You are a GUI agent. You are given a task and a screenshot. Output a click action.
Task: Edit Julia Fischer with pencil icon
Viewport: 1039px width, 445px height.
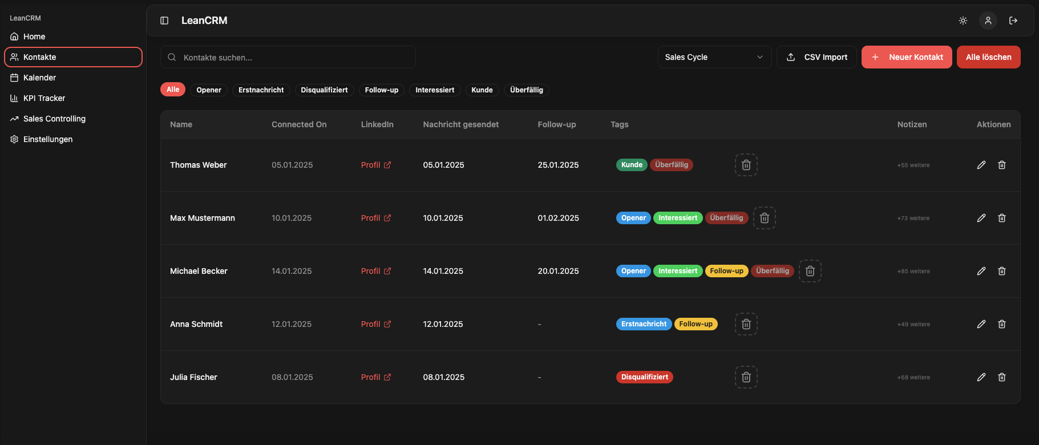(x=981, y=377)
